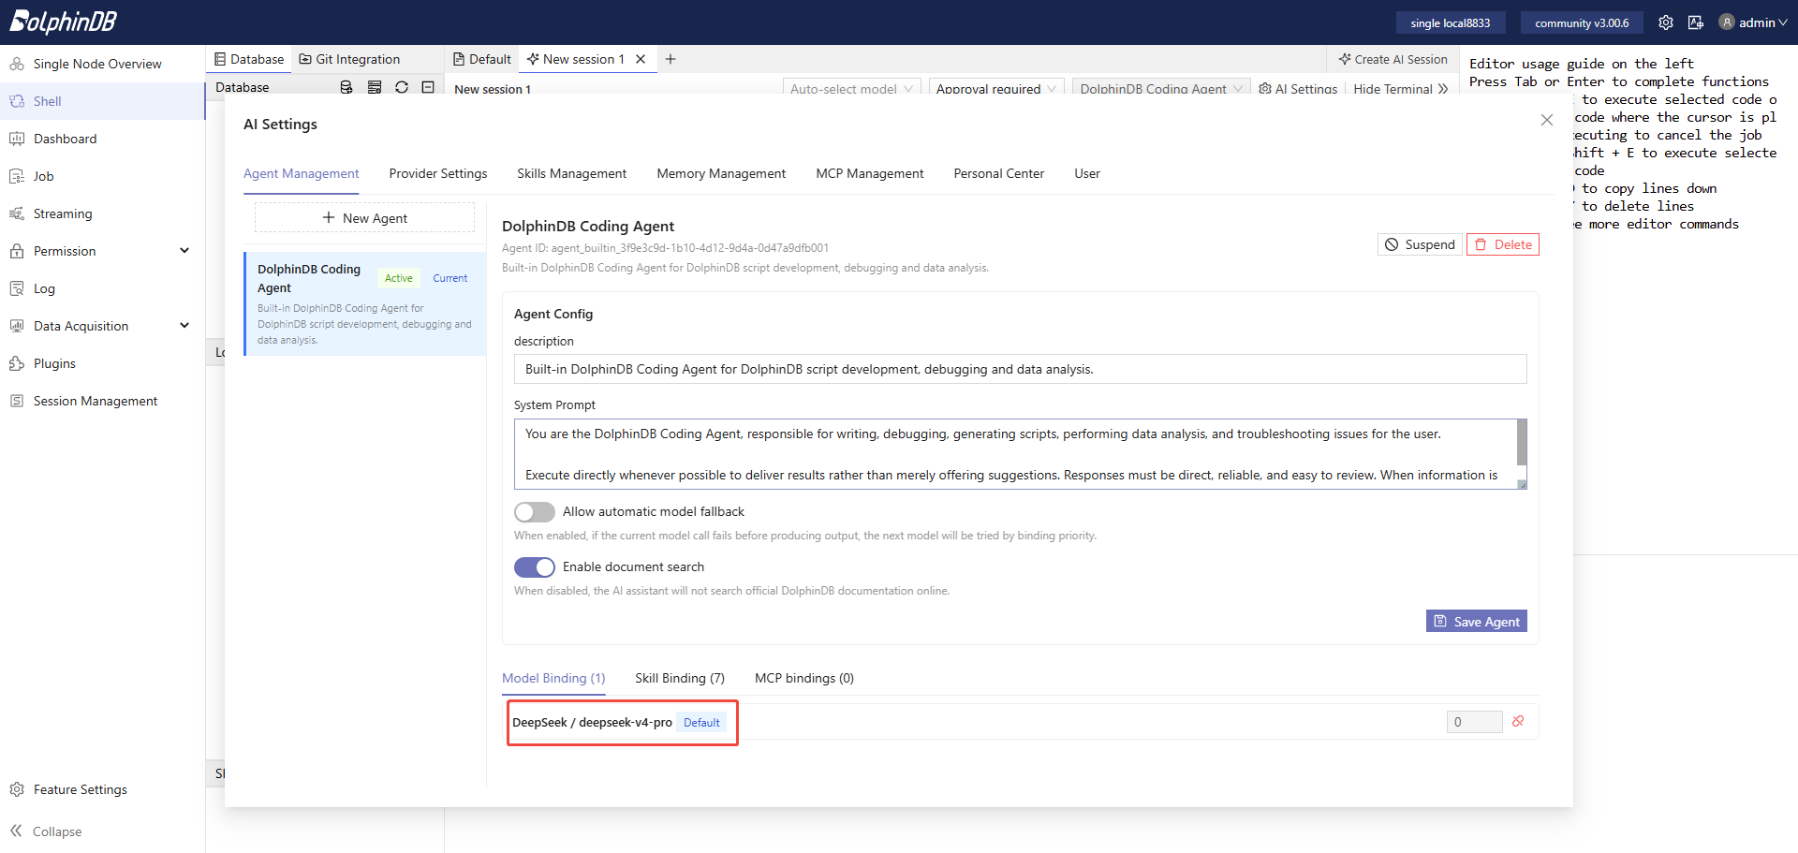Click the AI Settings toolbar link

tap(1298, 89)
